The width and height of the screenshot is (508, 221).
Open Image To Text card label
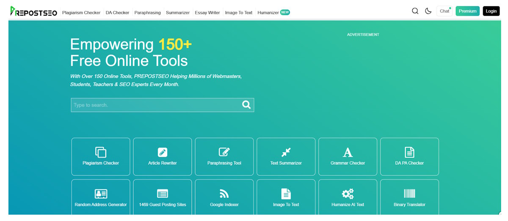coord(286,205)
